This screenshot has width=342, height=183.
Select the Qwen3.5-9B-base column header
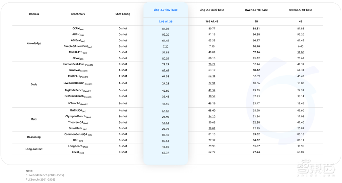pos(256,10)
